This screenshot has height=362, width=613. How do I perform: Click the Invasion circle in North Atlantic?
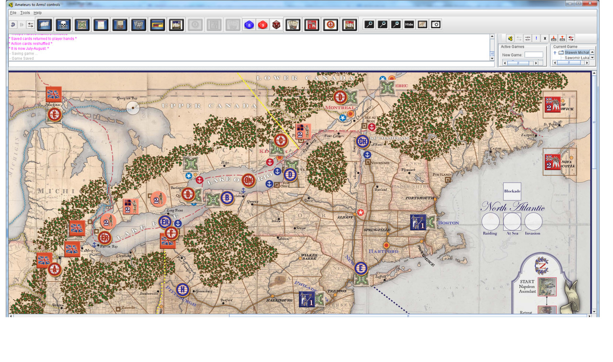[533, 222]
